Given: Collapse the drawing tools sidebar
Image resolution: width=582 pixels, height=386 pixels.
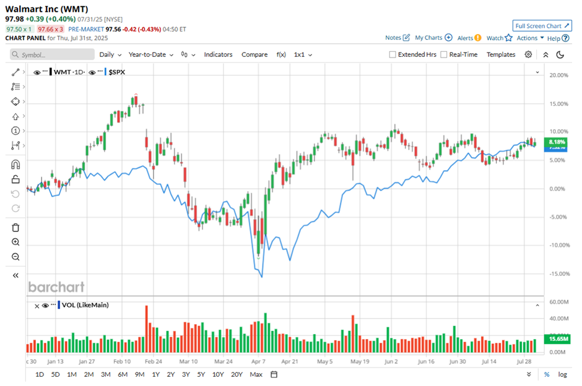Looking at the screenshot, I should click(15, 275).
